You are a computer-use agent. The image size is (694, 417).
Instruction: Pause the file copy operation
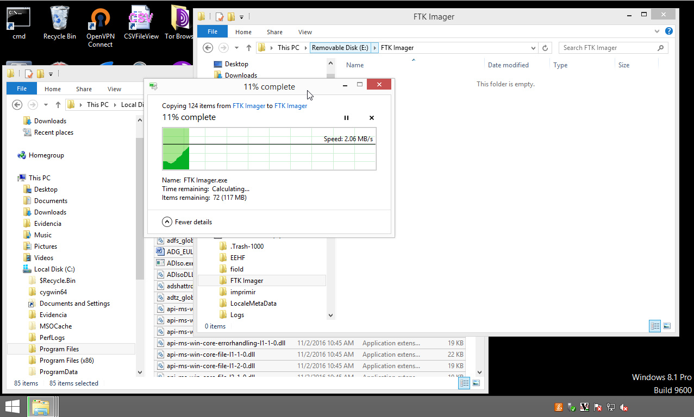[346, 118]
